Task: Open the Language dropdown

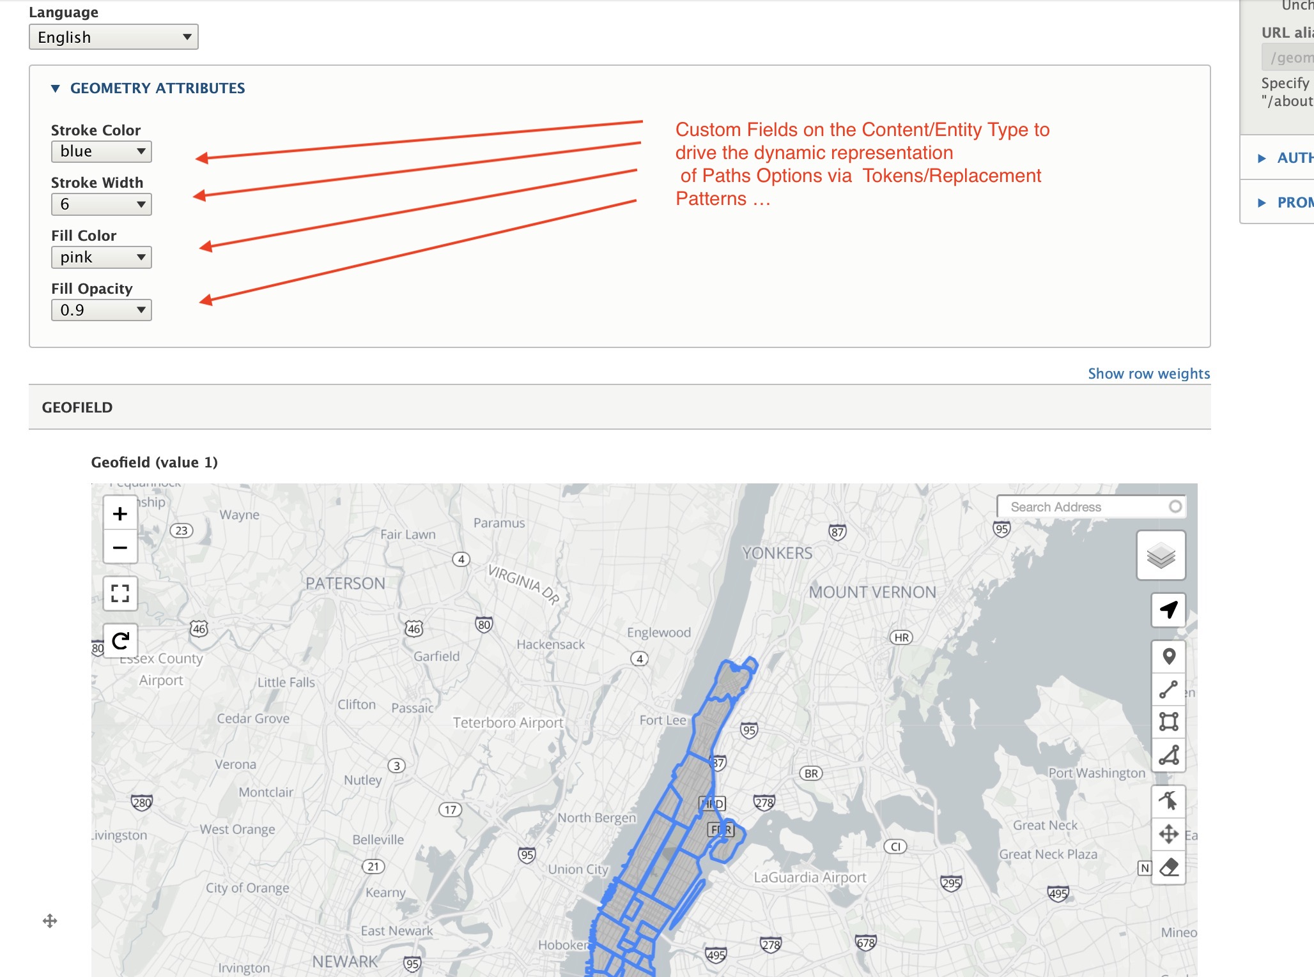Action: click(114, 37)
